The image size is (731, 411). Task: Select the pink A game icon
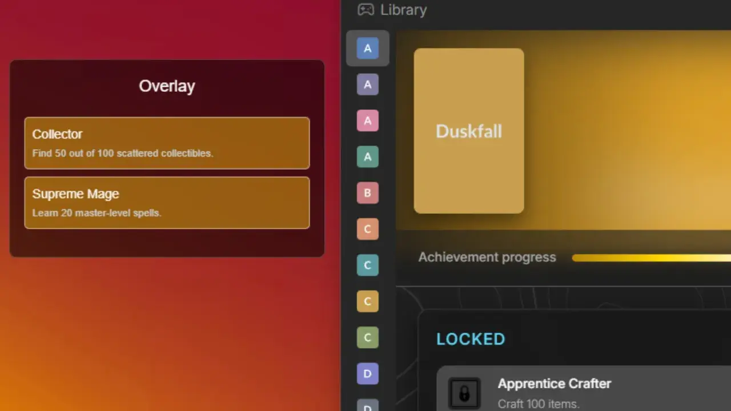(x=368, y=120)
